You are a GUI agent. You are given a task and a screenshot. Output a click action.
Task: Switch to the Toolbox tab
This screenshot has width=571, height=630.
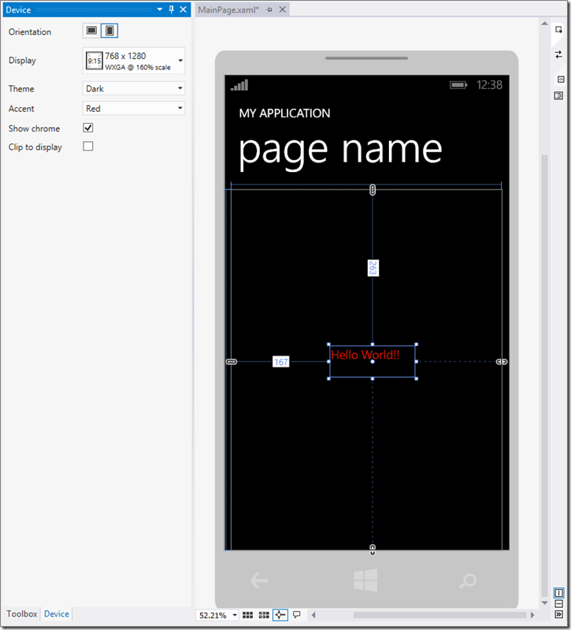(x=22, y=614)
